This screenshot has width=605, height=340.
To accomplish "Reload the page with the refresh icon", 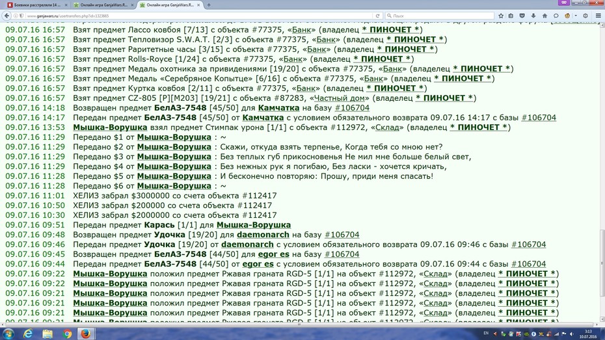I will (378, 16).
